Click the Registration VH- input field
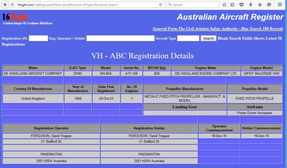This screenshot has height=168, width=287. (x=38, y=38)
